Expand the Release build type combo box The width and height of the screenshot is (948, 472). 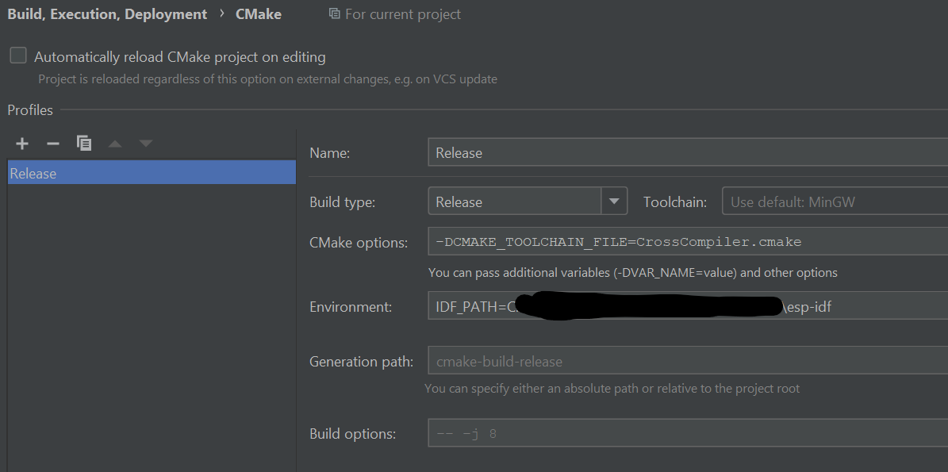point(614,201)
